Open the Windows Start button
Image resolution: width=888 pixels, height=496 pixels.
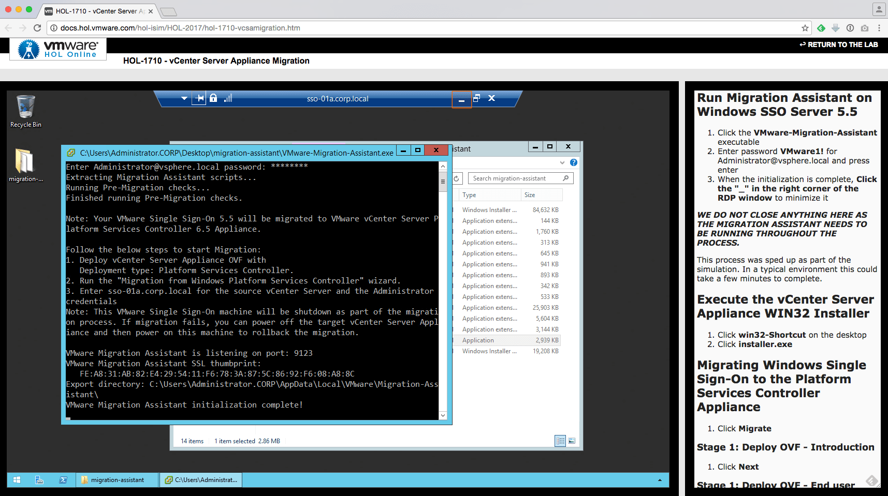pyautogui.click(x=17, y=480)
